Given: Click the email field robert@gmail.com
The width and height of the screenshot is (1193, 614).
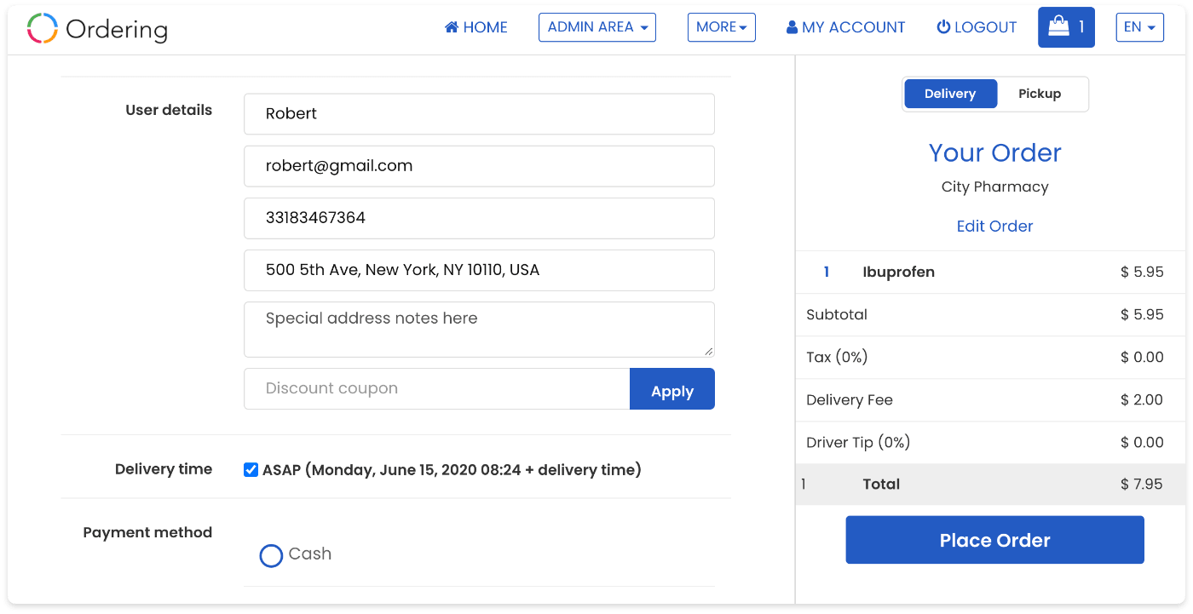Looking at the screenshot, I should pyautogui.click(x=479, y=166).
